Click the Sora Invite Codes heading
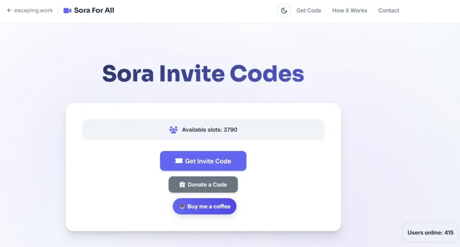 (203, 74)
